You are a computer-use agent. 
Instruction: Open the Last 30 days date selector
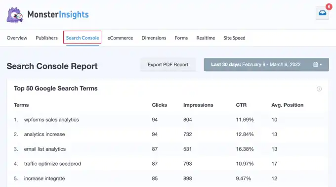click(266, 64)
